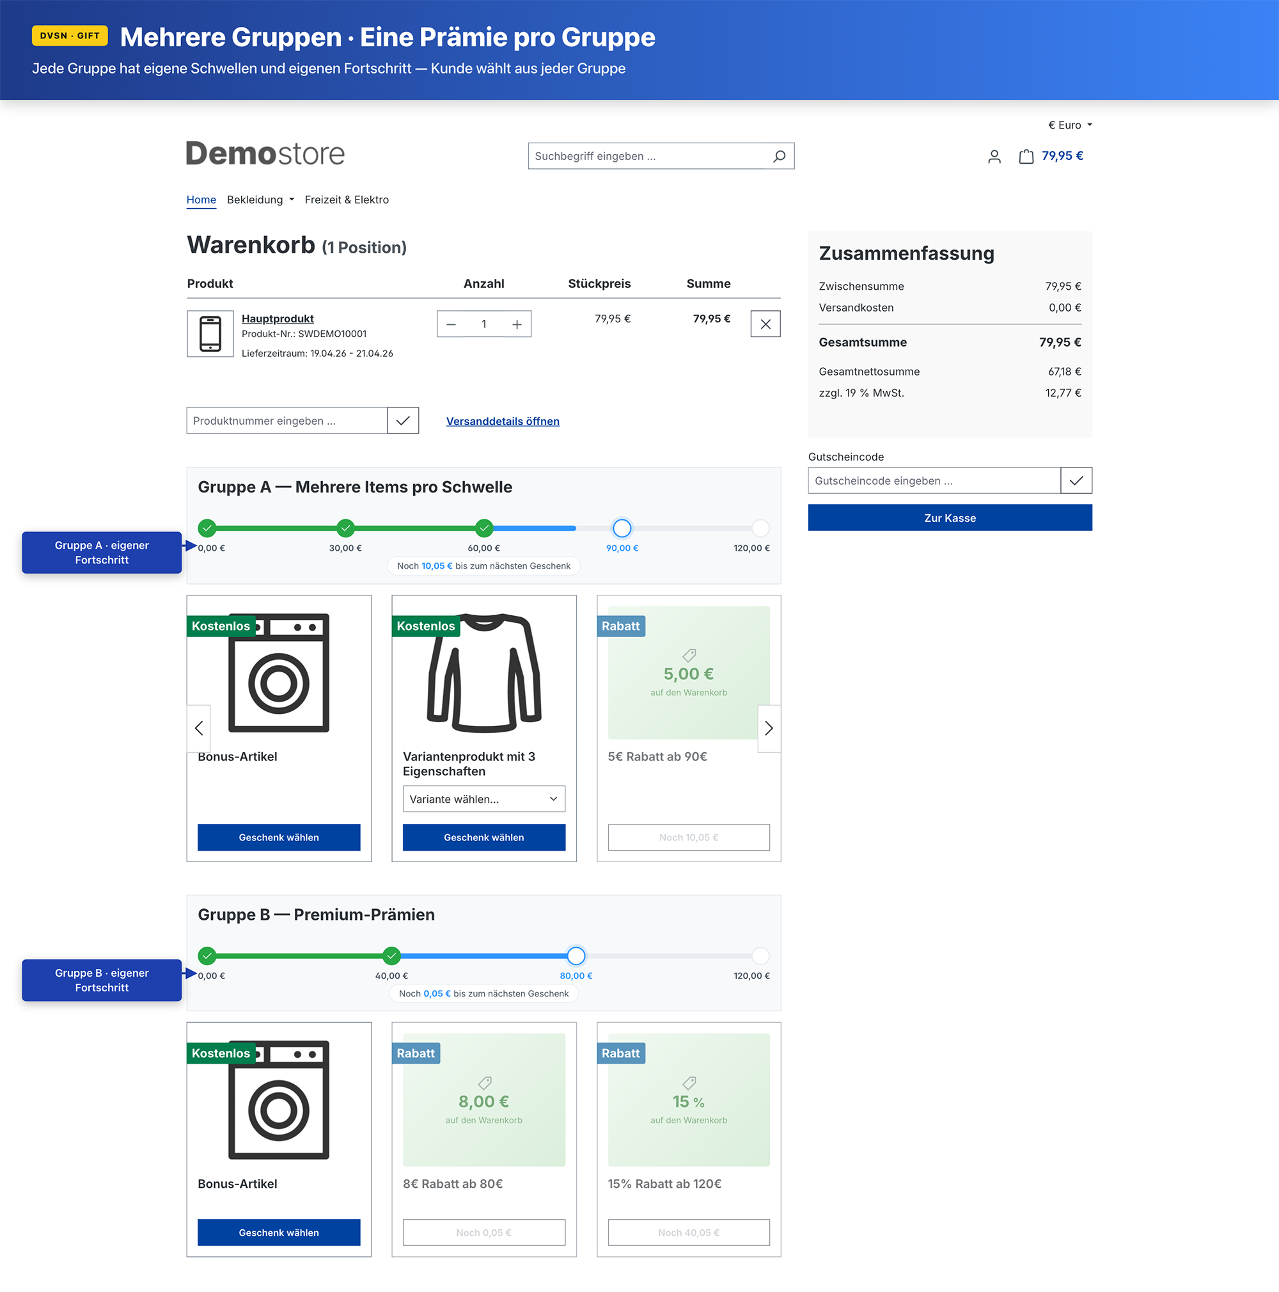
Task: Click the 90,00 € marker in Gruppe A
Action: [x=622, y=528]
